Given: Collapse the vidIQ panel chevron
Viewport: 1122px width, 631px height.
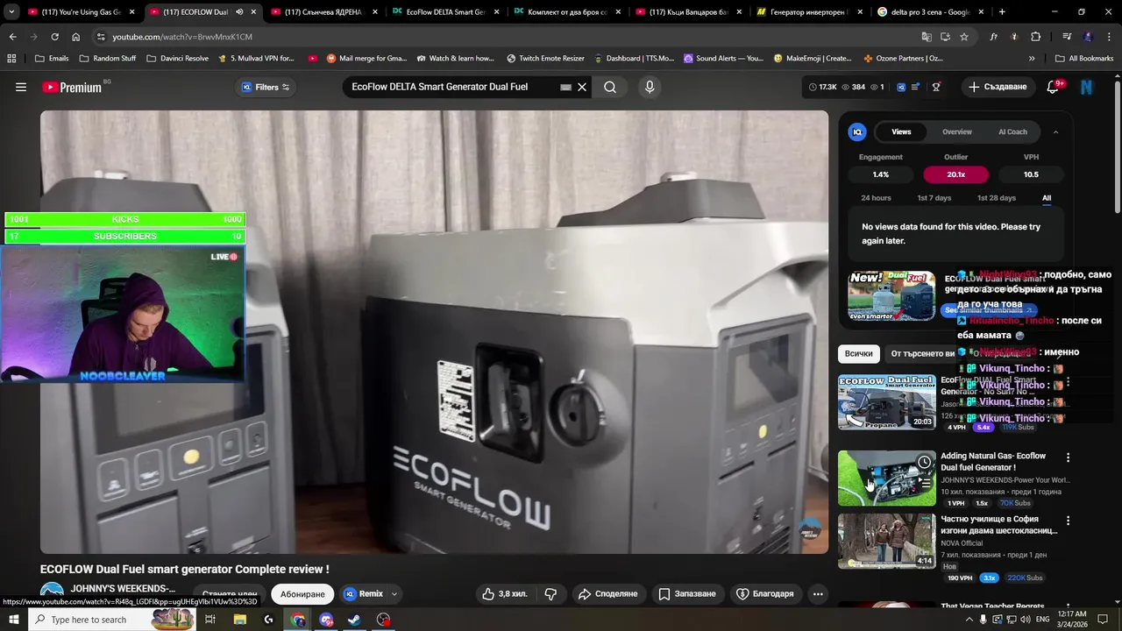Looking at the screenshot, I should pyautogui.click(x=1055, y=131).
